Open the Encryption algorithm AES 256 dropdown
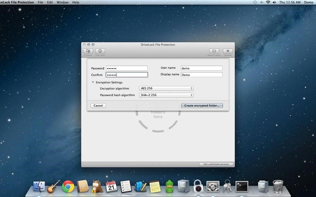 (166, 88)
